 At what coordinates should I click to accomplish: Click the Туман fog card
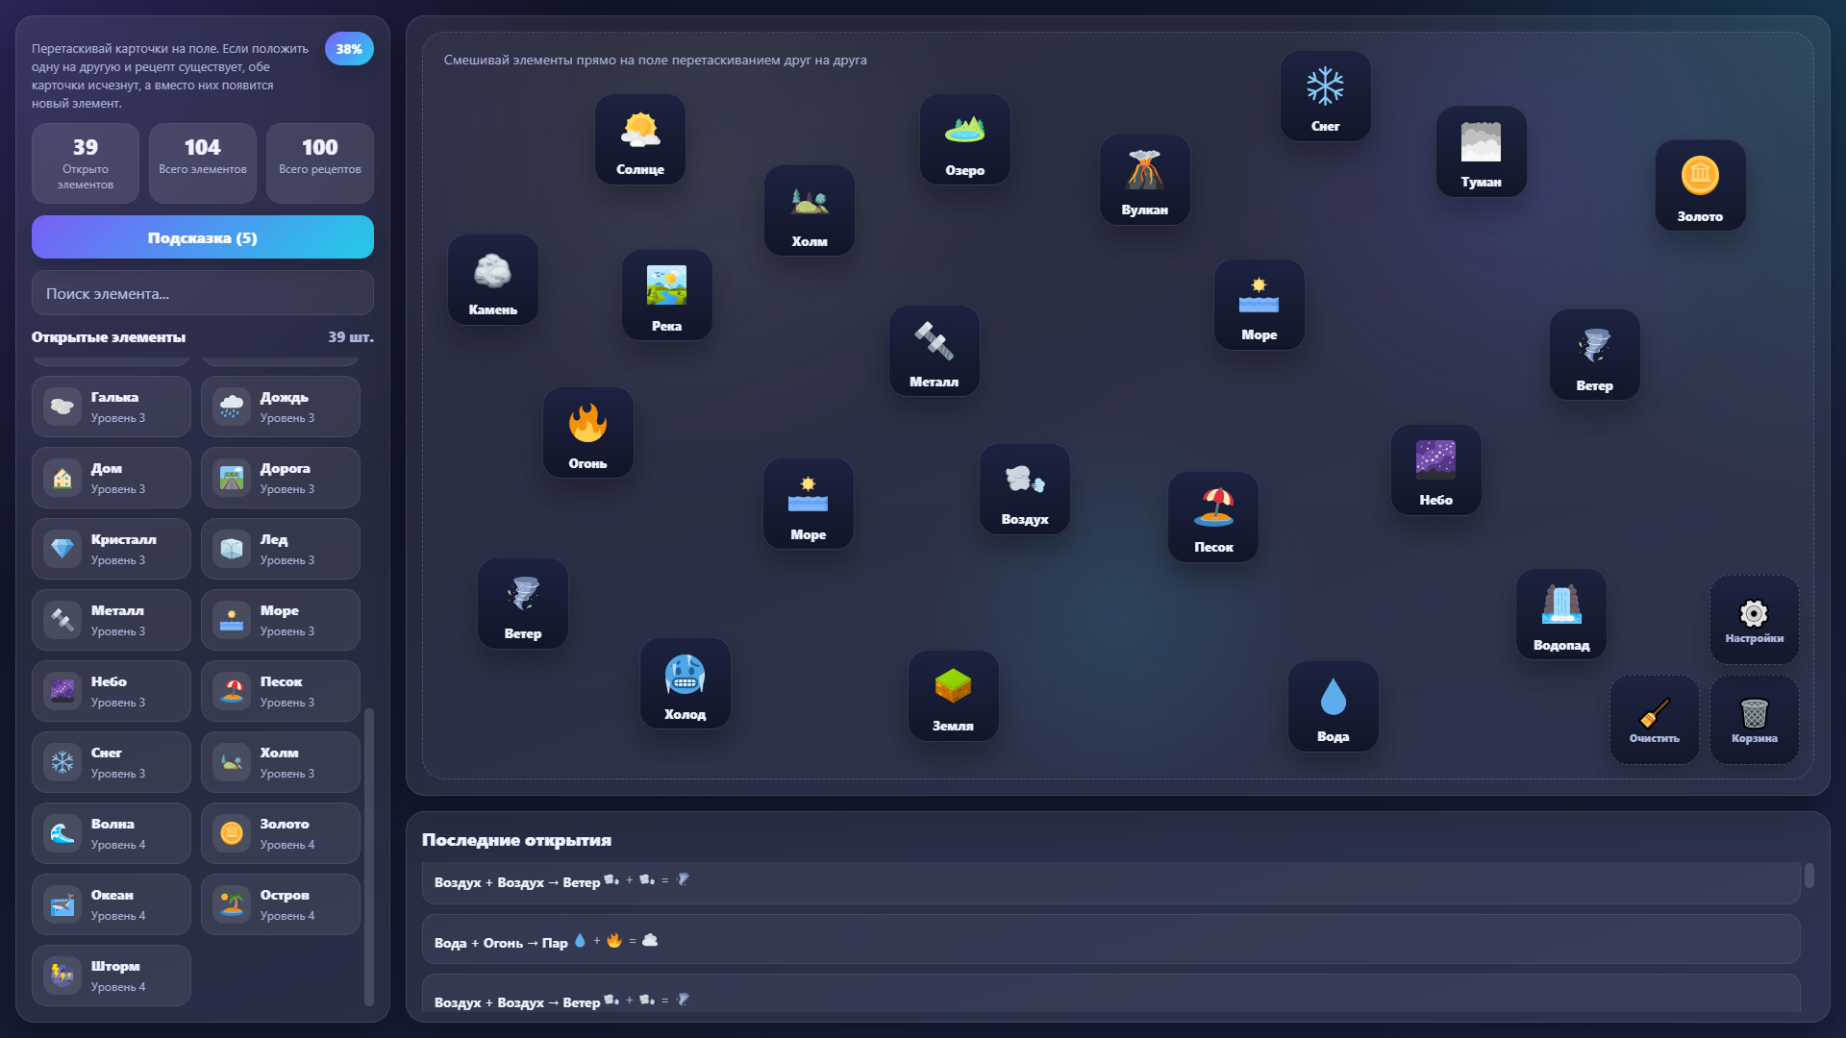tap(1480, 152)
